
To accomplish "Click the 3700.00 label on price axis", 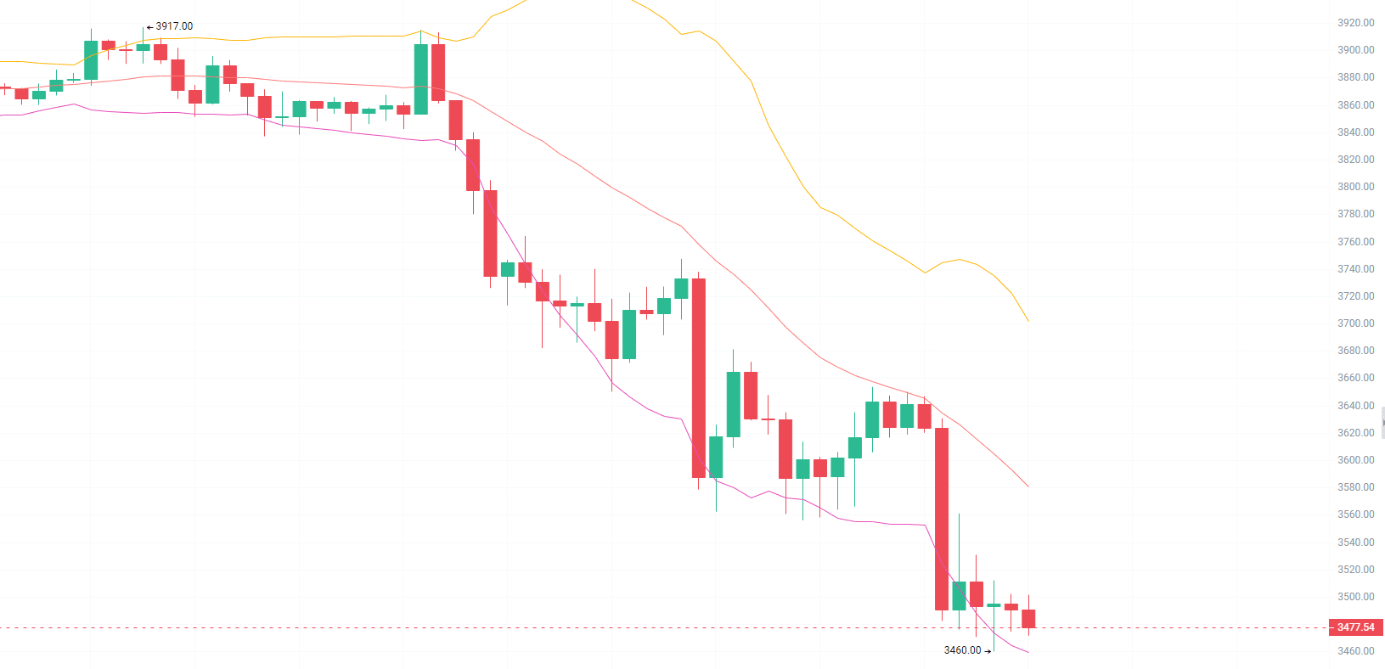I will click(1355, 323).
